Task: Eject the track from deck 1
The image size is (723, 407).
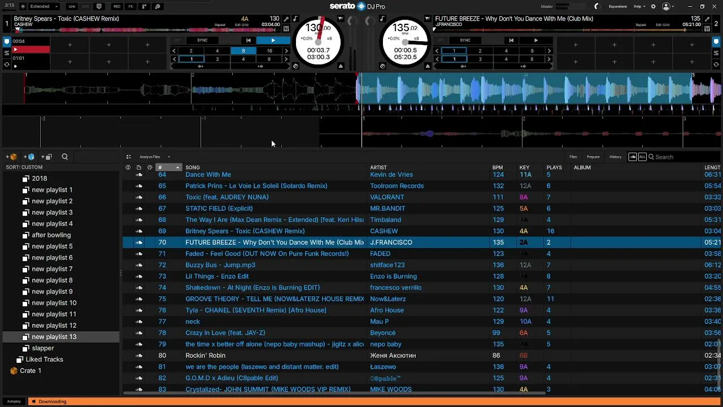Action: [x=341, y=66]
